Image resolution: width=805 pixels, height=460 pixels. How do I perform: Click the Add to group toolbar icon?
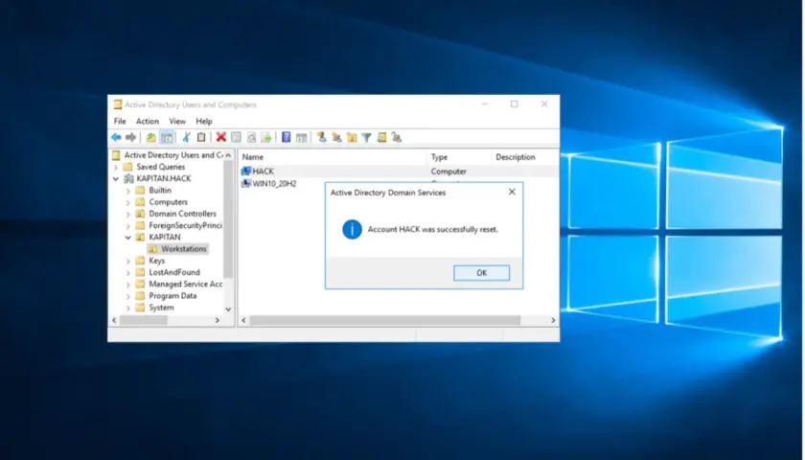tap(397, 137)
